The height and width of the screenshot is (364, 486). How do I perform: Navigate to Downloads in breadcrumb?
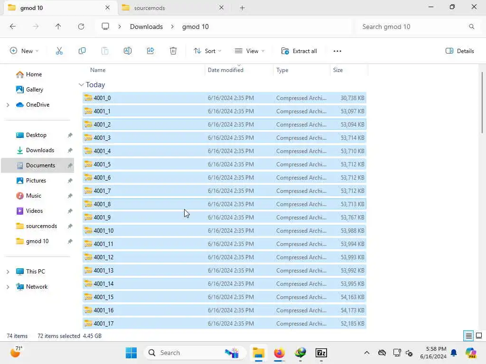(x=146, y=27)
